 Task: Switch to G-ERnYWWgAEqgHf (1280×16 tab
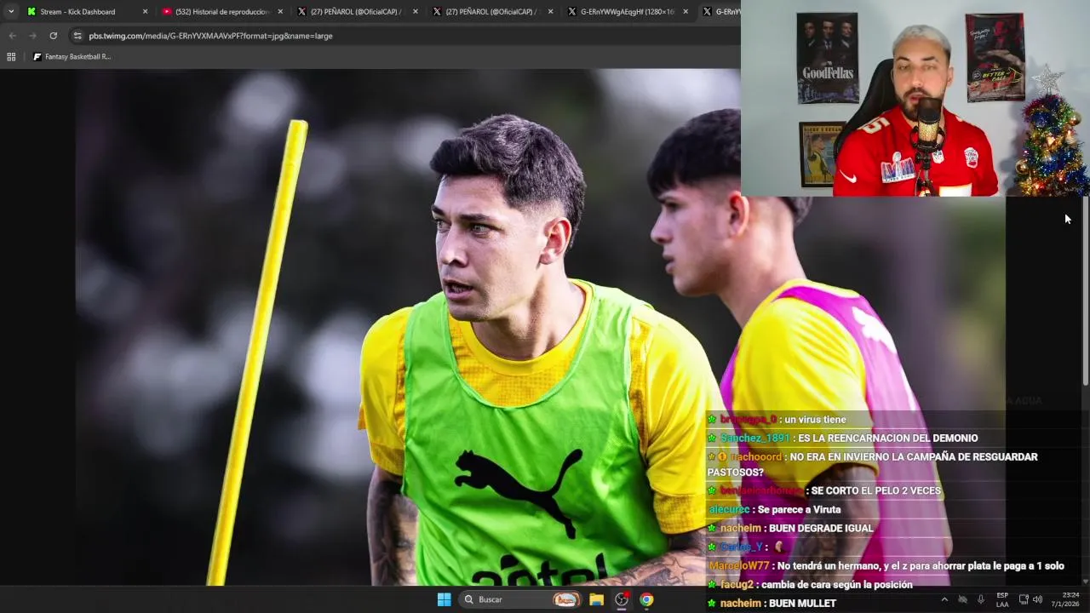click(x=627, y=12)
